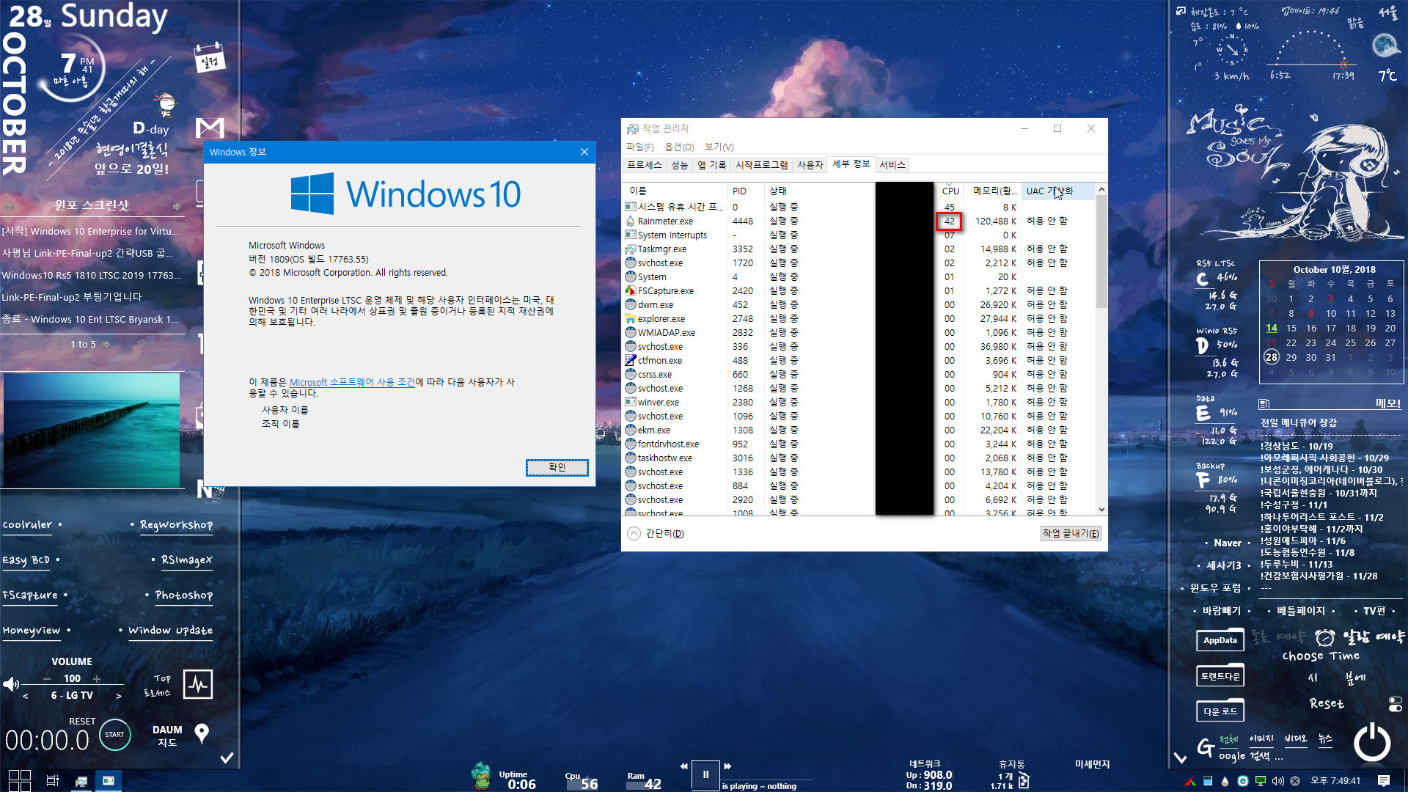Sort by CPU column header

[x=950, y=191]
